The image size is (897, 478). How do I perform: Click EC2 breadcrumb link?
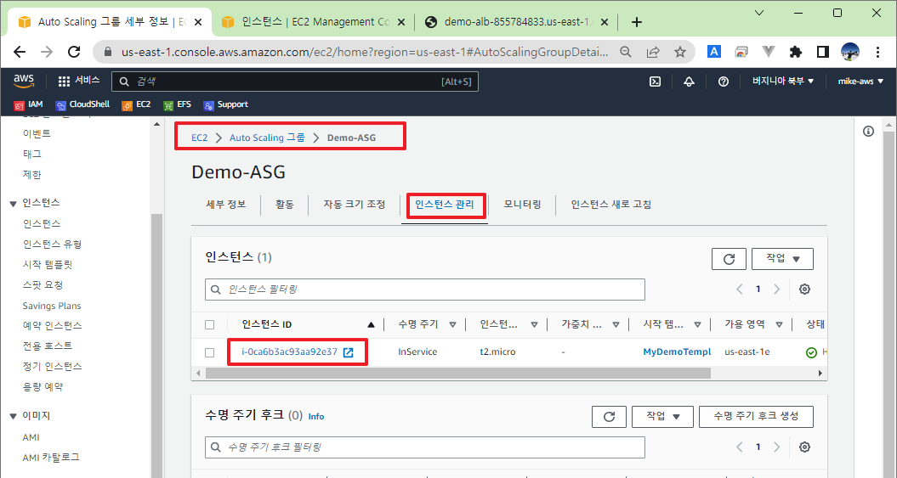pyautogui.click(x=199, y=138)
